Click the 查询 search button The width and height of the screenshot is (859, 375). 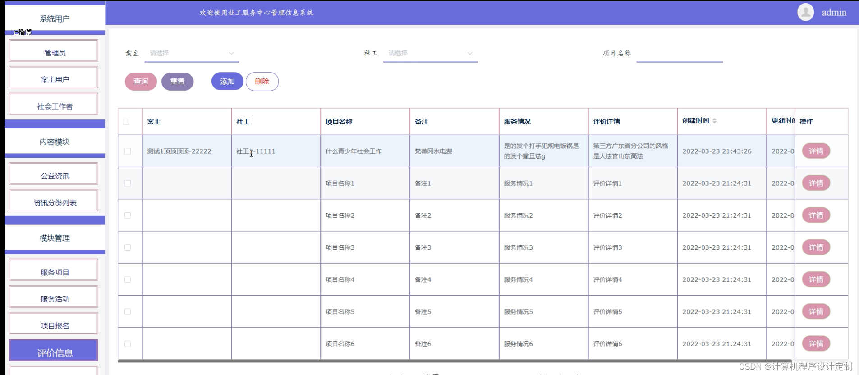(x=141, y=82)
